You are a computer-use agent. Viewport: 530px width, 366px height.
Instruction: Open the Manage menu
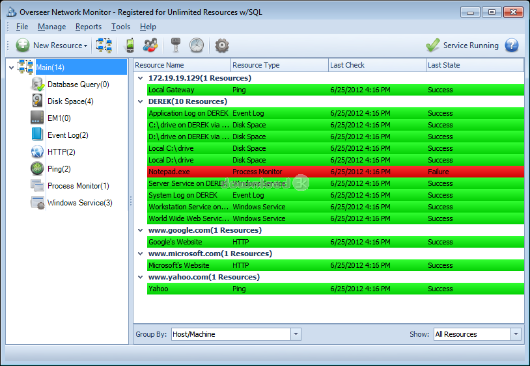pyautogui.click(x=51, y=27)
